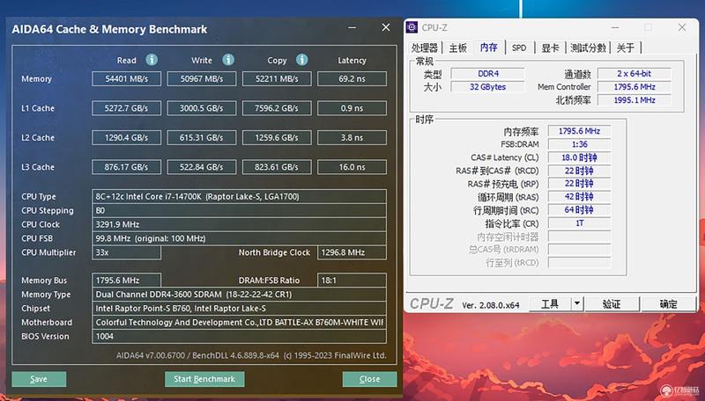Click L1 Cache Write value 3000.5 GB/s
705x401 pixels.
coord(202,108)
